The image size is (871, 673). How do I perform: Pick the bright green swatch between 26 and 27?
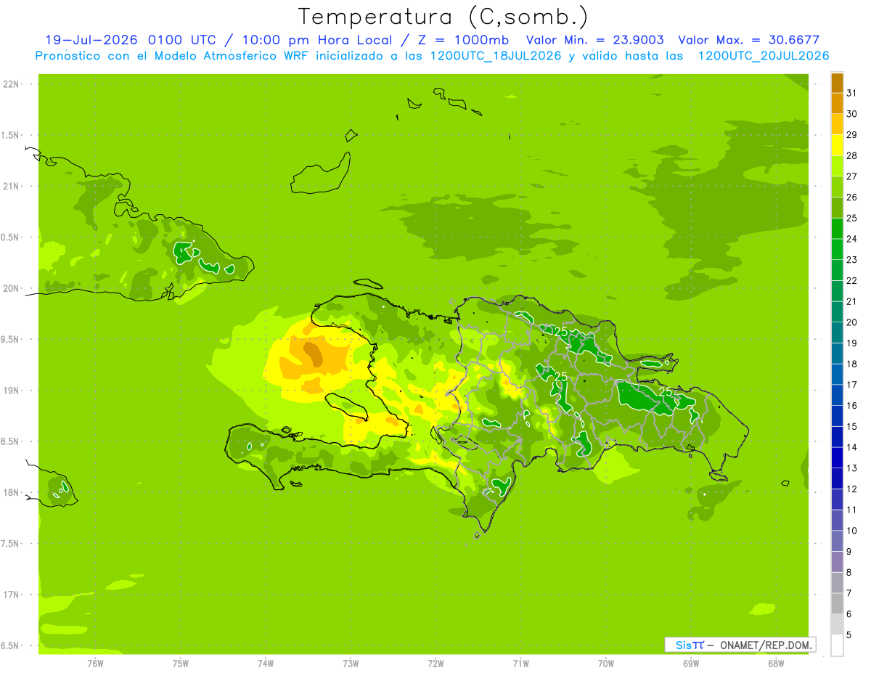point(837,187)
